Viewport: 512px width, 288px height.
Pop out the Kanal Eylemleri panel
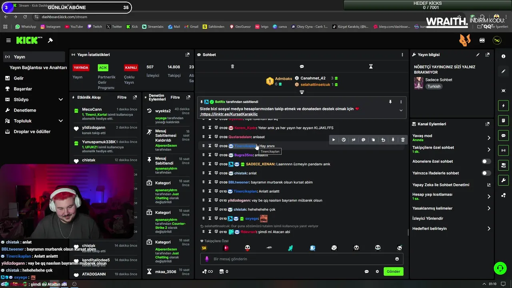pyautogui.click(x=487, y=124)
